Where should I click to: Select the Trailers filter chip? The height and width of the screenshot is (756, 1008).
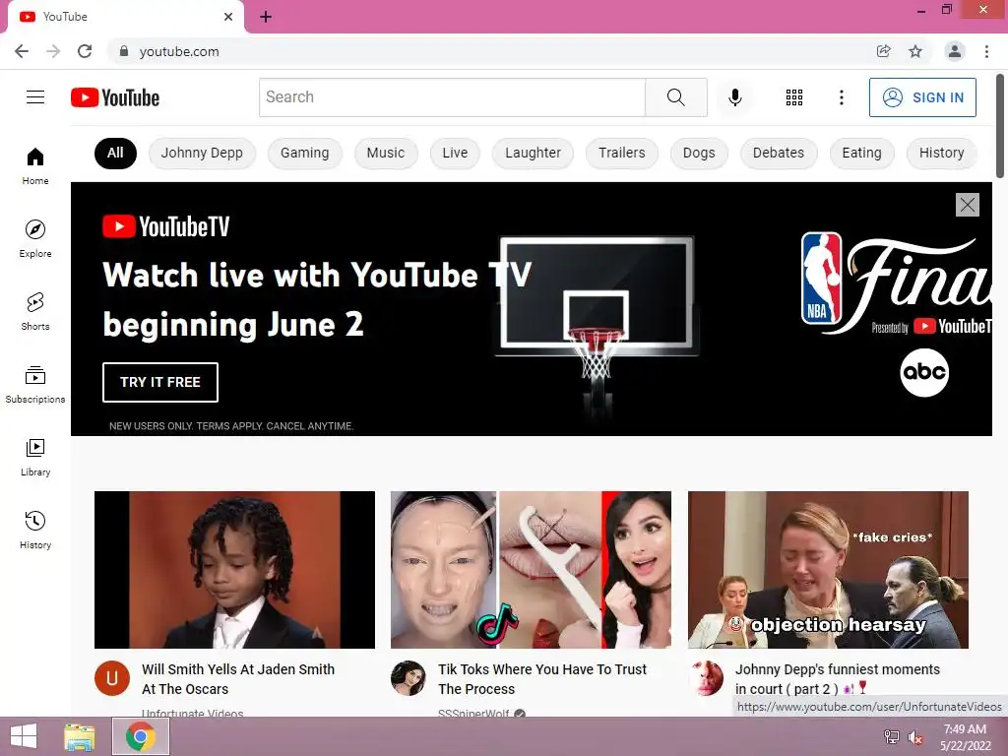pos(622,153)
